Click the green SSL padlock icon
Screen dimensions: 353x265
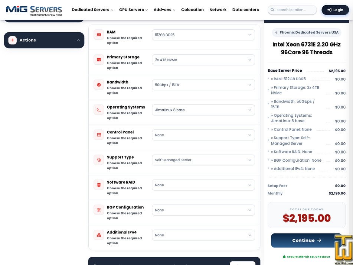tap(284, 257)
